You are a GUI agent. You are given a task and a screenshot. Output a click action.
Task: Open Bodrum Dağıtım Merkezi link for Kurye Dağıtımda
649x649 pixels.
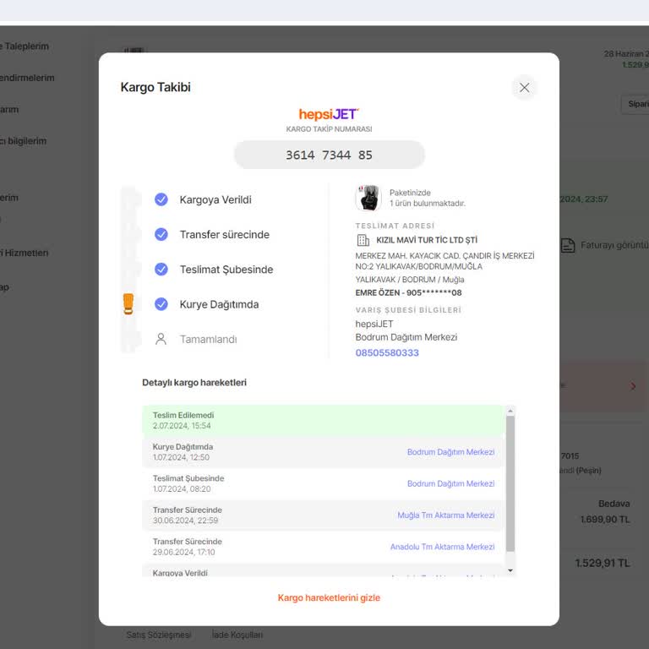(450, 452)
